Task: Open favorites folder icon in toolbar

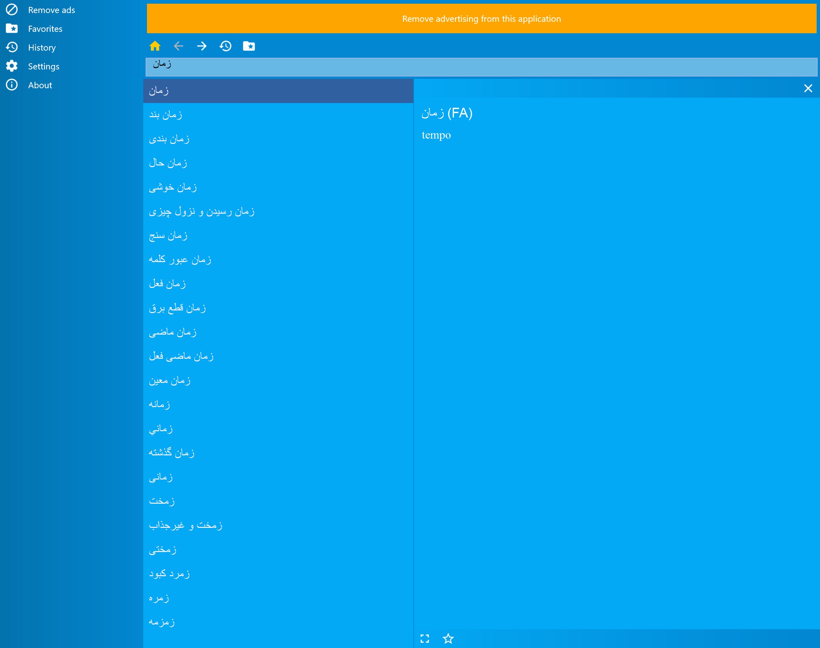Action: [249, 46]
